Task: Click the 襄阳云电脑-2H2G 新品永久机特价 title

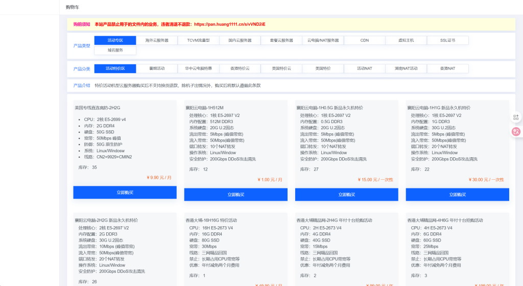Action: pyautogui.click(x=106, y=220)
